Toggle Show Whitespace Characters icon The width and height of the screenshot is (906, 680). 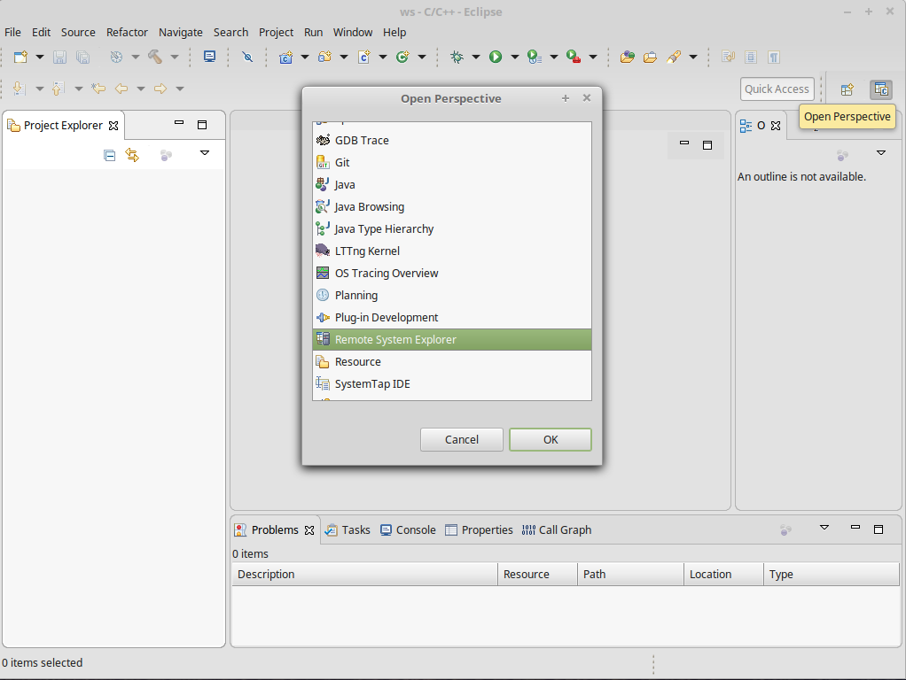(x=774, y=57)
